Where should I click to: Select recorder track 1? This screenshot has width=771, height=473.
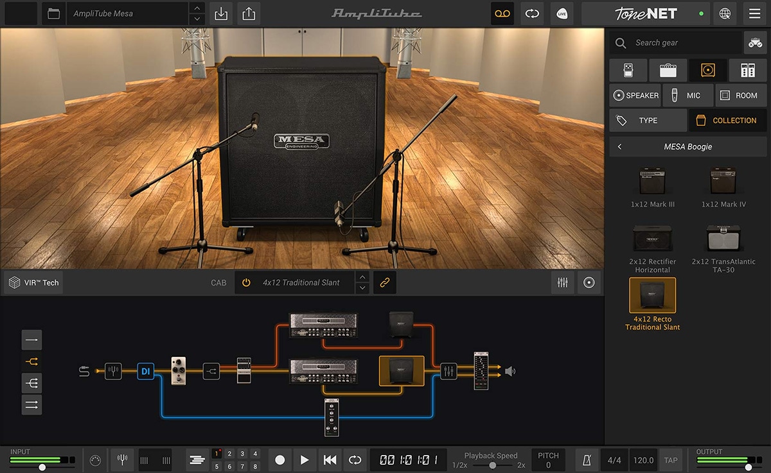click(x=217, y=454)
